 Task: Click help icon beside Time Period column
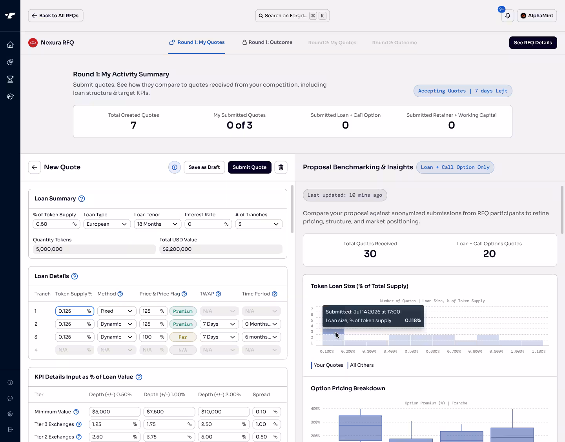pyautogui.click(x=275, y=294)
